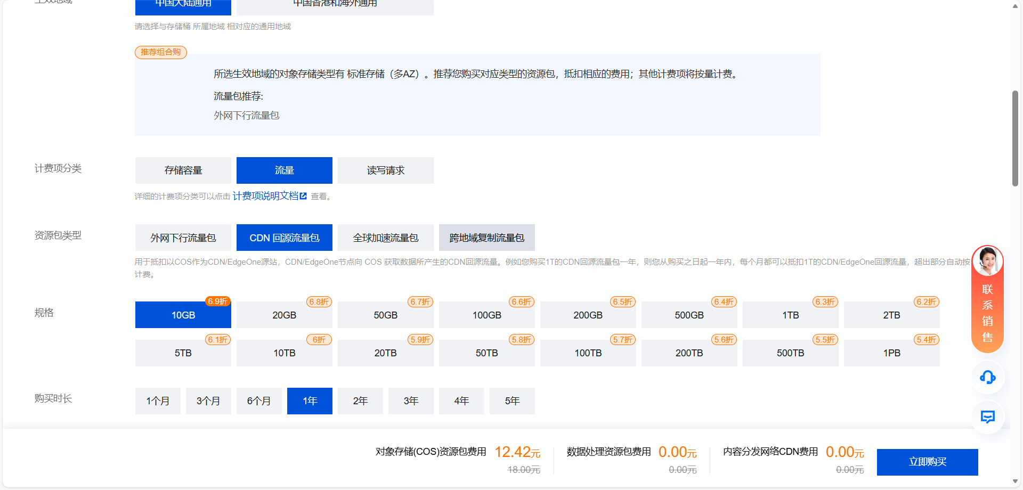Pick the 1TB specification option

coord(790,315)
